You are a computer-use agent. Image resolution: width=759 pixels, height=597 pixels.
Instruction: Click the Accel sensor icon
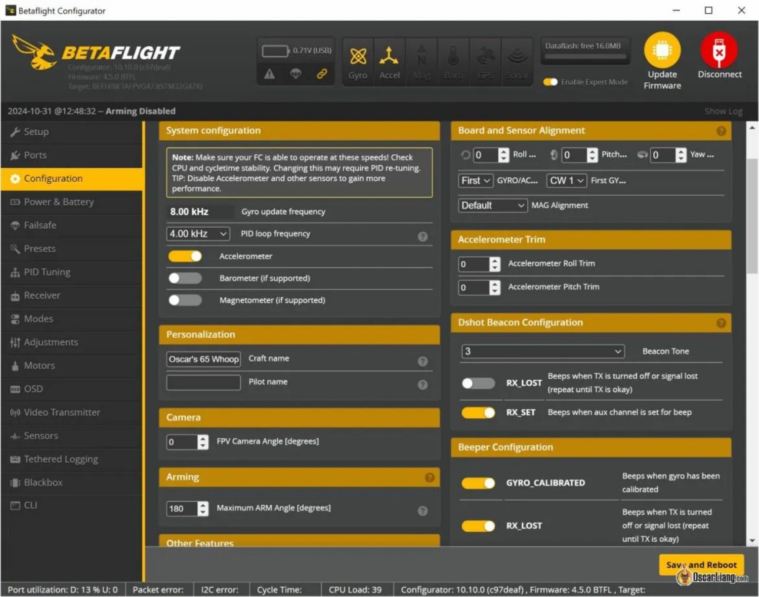389,56
